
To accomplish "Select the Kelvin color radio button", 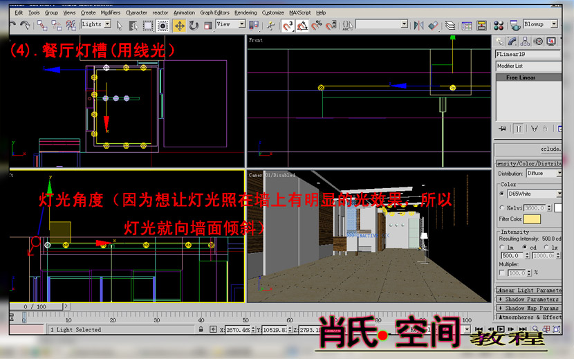I will (x=501, y=208).
